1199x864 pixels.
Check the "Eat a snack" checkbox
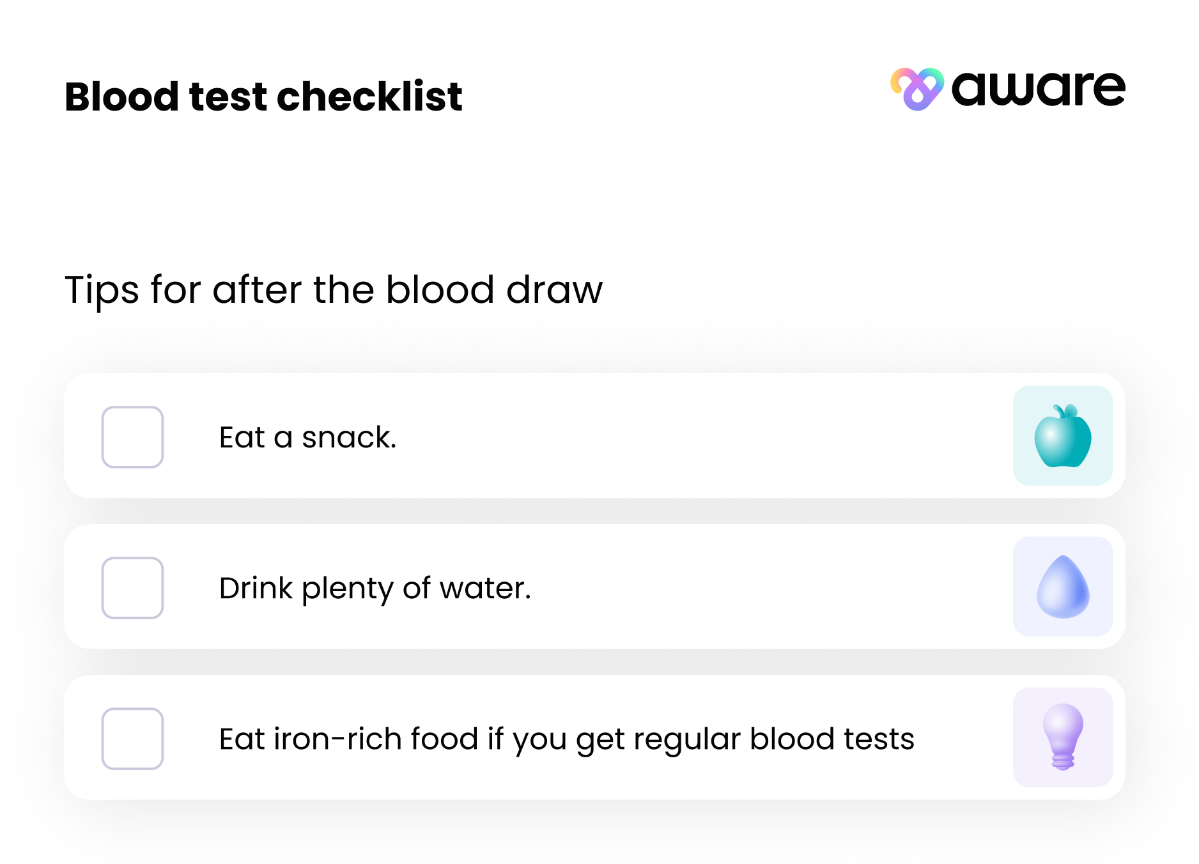point(133,437)
